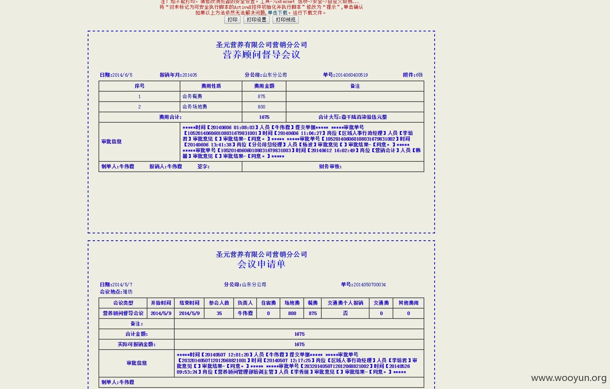Click the 交通费个人报销 column header
610x389 pixels.
tap(345, 303)
